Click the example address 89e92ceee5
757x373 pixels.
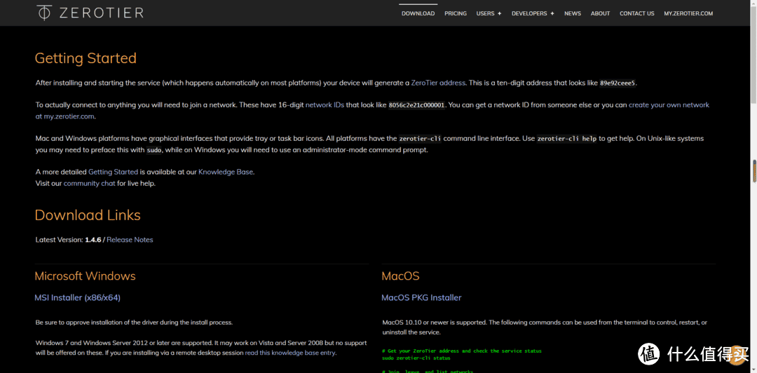(618, 83)
